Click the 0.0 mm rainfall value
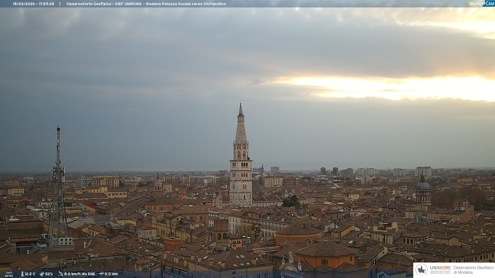This screenshot has width=495, height=278. [111, 274]
